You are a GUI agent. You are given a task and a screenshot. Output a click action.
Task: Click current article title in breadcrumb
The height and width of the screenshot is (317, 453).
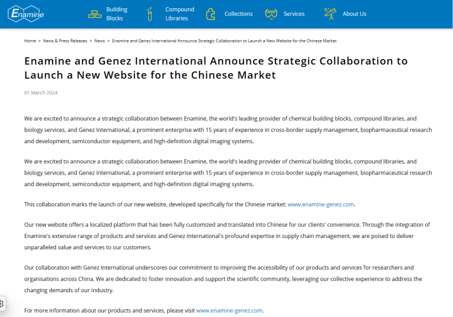point(224,41)
